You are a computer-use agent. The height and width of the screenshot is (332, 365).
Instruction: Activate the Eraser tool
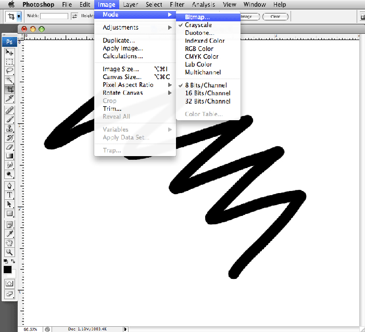[9, 147]
